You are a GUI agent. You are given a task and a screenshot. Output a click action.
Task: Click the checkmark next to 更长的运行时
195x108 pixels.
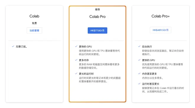point(76,74)
